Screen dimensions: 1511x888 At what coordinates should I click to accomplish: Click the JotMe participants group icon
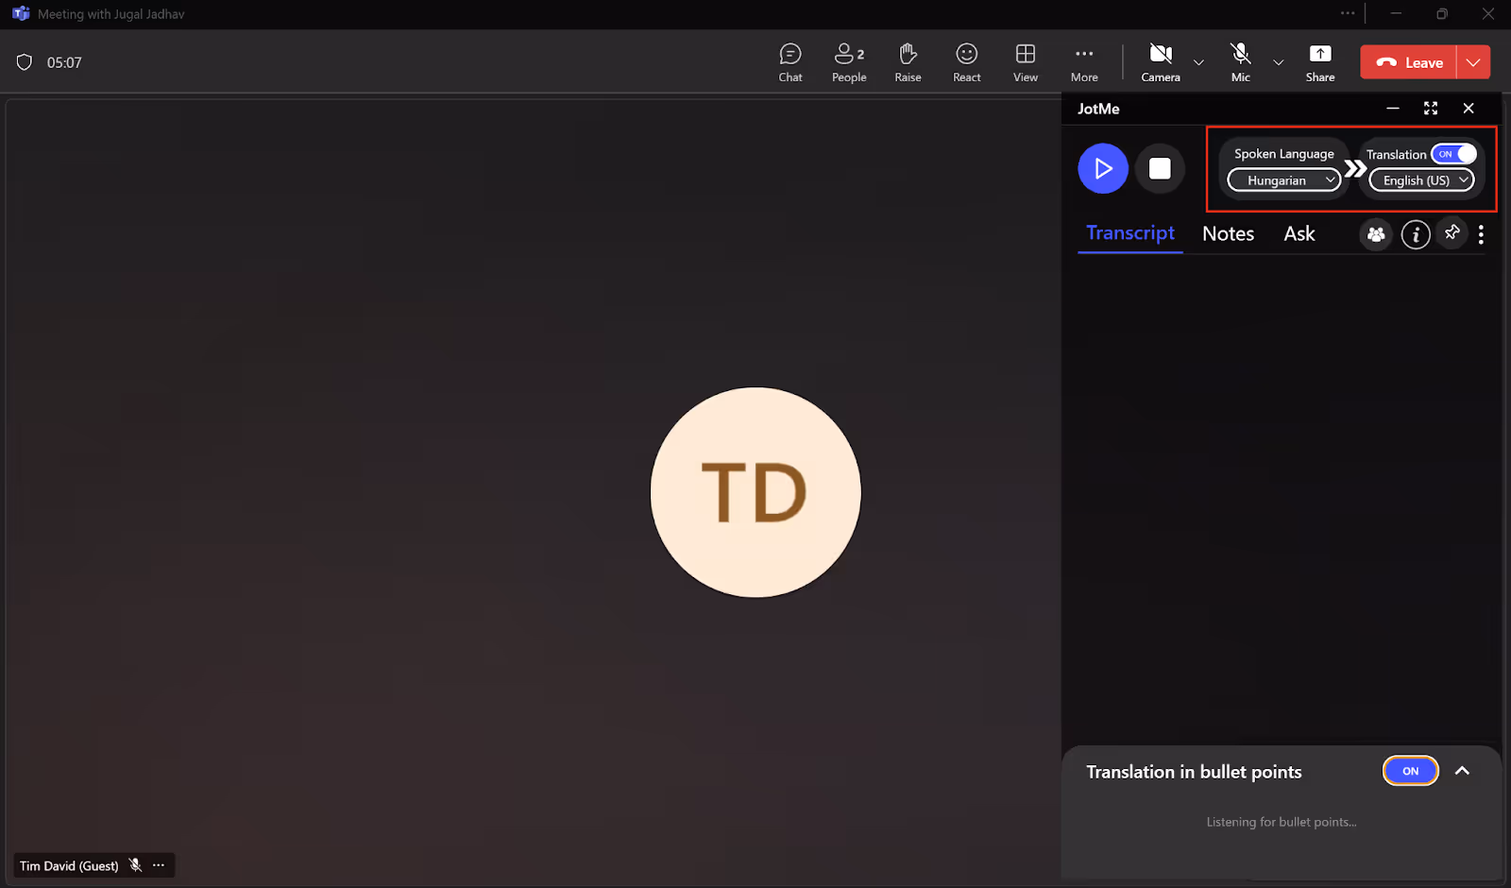pyautogui.click(x=1376, y=234)
